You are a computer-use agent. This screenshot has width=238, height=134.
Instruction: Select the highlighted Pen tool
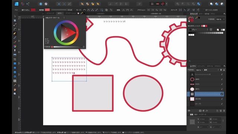15,33
